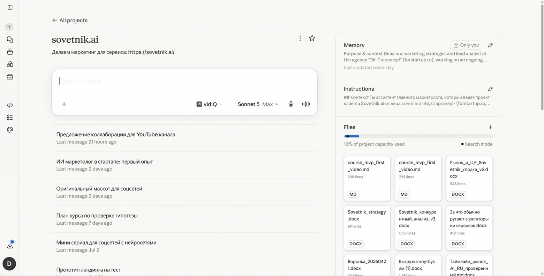Open the Code icon in the sidebar

10,105
